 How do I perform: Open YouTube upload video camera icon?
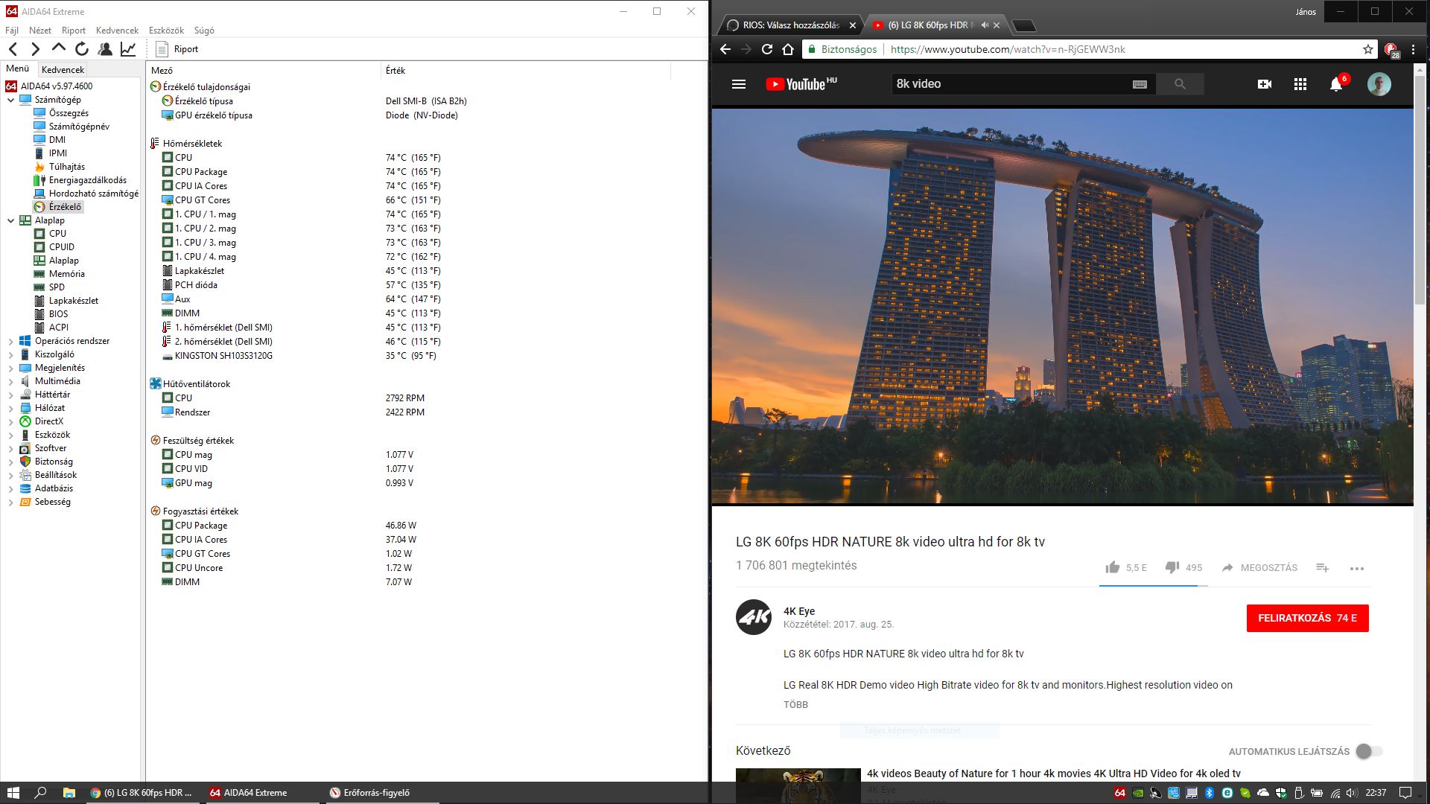pyautogui.click(x=1265, y=84)
